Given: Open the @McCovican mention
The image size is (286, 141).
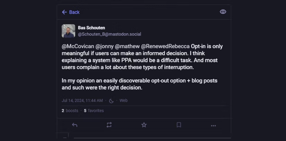Looking at the screenshot, I should 78,47.
